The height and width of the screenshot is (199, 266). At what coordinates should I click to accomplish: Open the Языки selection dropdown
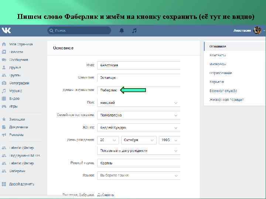[139, 175]
